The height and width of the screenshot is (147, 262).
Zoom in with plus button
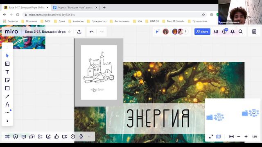[246, 136]
